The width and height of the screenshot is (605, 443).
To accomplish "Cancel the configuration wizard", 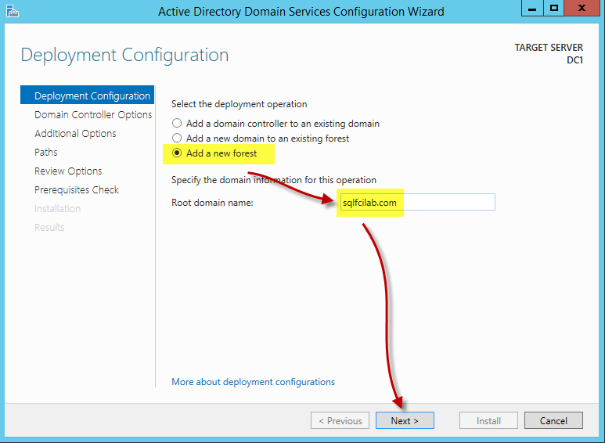I will click(553, 420).
